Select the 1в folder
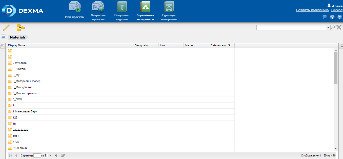 pos(120,124)
